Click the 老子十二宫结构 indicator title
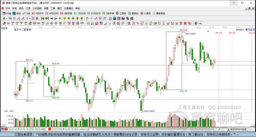The width and height of the screenshot is (256, 137). point(22,30)
